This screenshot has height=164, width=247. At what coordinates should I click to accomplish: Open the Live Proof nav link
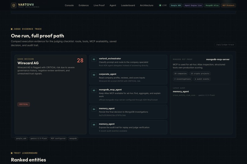pyautogui.click(x=99, y=5)
